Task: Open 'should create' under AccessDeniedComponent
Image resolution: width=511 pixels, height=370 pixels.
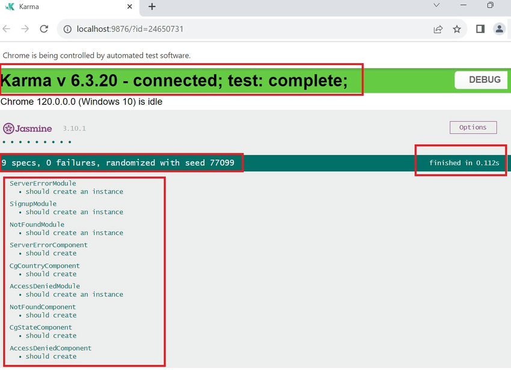Action: point(51,356)
